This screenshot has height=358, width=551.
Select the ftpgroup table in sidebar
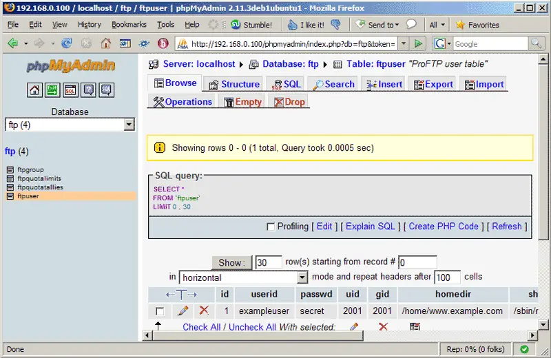click(x=30, y=169)
